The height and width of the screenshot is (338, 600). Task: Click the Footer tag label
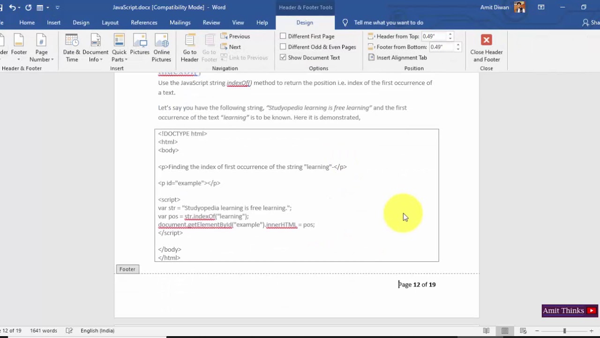pos(127,269)
